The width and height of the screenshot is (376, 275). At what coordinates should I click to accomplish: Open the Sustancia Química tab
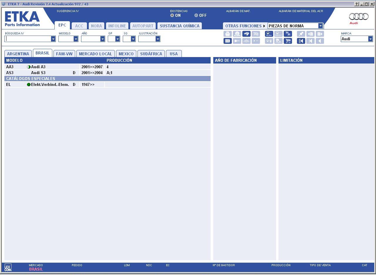point(179,26)
